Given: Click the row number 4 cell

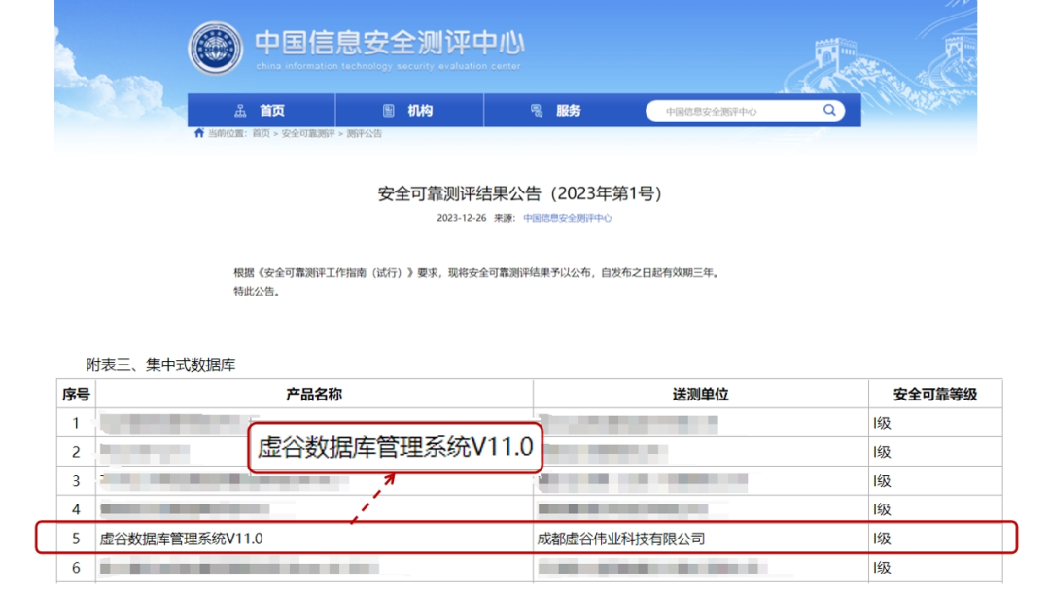Looking at the screenshot, I should [x=76, y=509].
